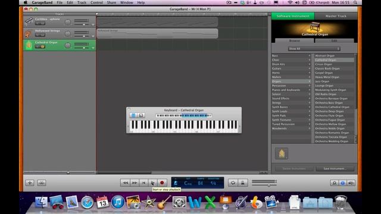Image resolution: width=381 pixels, height=214 pixels.
Task: Open the media browser
Action: tap(351, 183)
